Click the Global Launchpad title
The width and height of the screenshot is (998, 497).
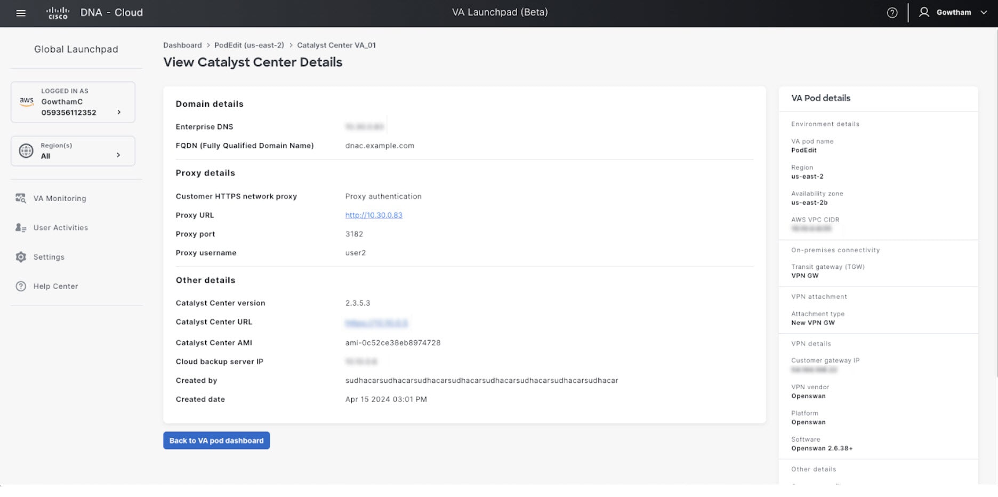[x=76, y=49]
